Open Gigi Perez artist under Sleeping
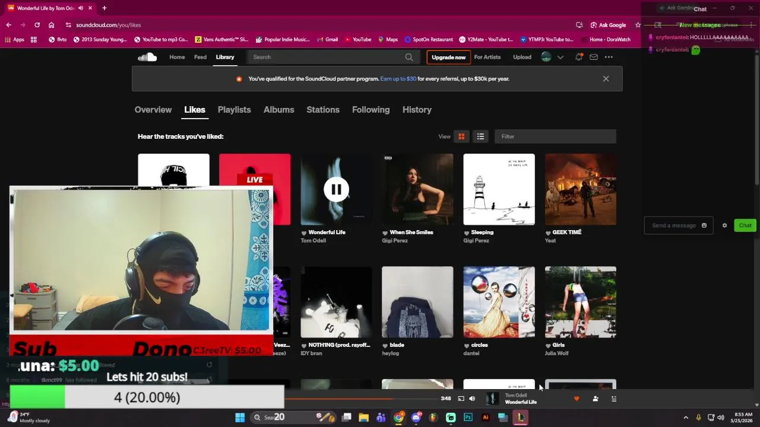 pyautogui.click(x=476, y=241)
